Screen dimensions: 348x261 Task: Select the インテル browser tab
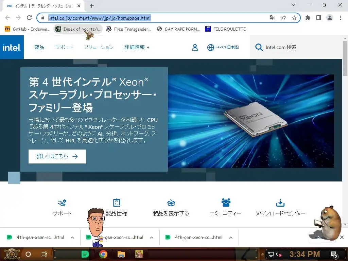pyautogui.click(x=43, y=6)
